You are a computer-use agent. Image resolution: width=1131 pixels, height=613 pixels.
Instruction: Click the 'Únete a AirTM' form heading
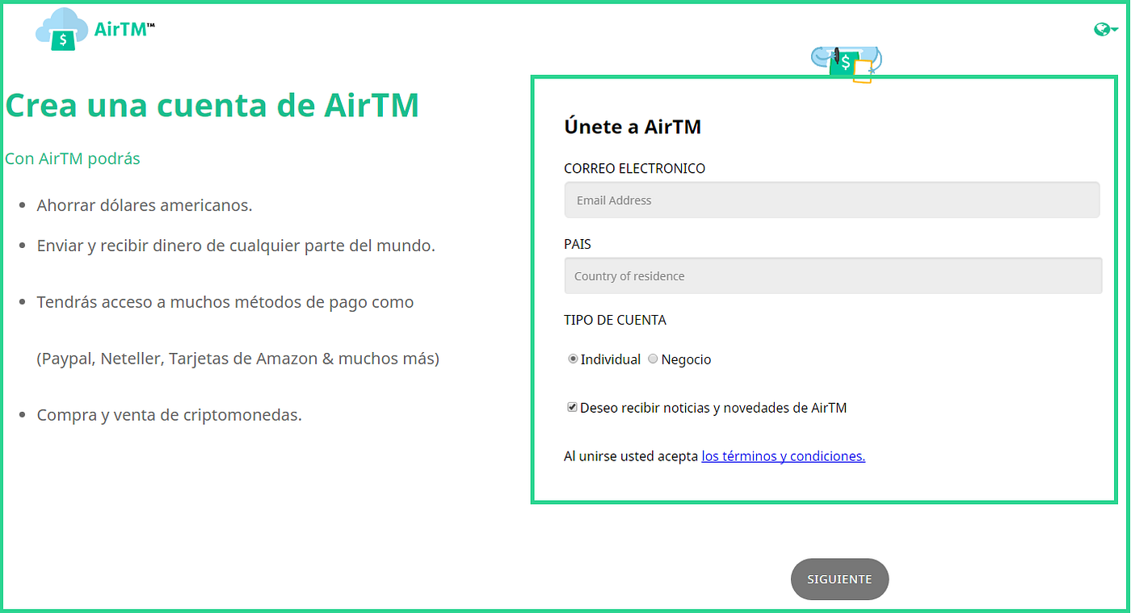tap(633, 127)
